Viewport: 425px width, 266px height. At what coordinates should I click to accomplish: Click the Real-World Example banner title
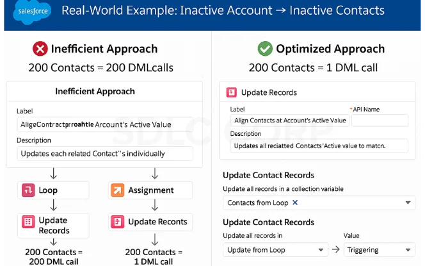[x=223, y=11]
